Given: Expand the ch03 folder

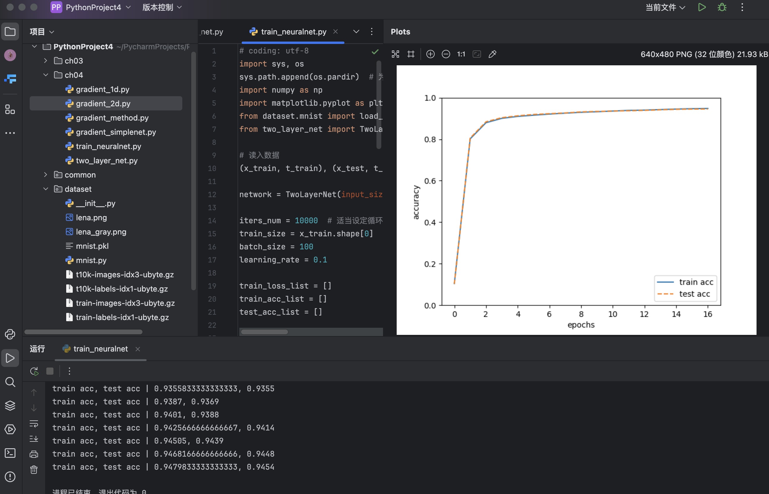Looking at the screenshot, I should [45, 61].
